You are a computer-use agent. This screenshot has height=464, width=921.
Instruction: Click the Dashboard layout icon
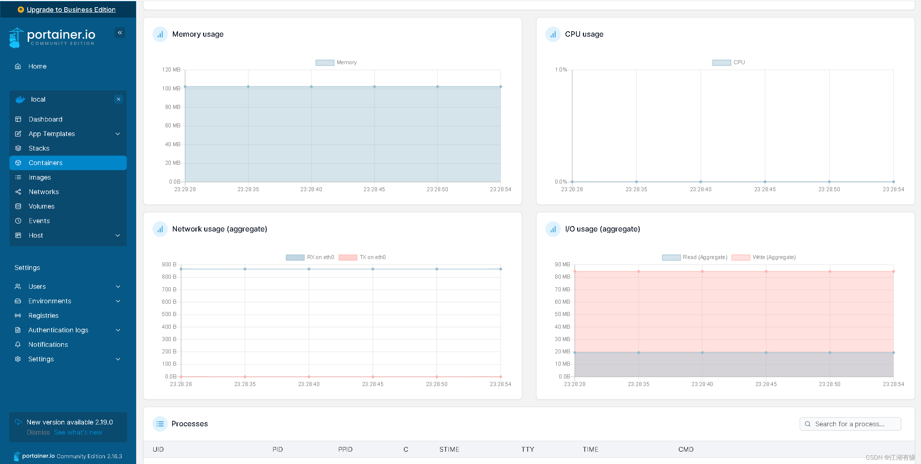click(x=18, y=119)
